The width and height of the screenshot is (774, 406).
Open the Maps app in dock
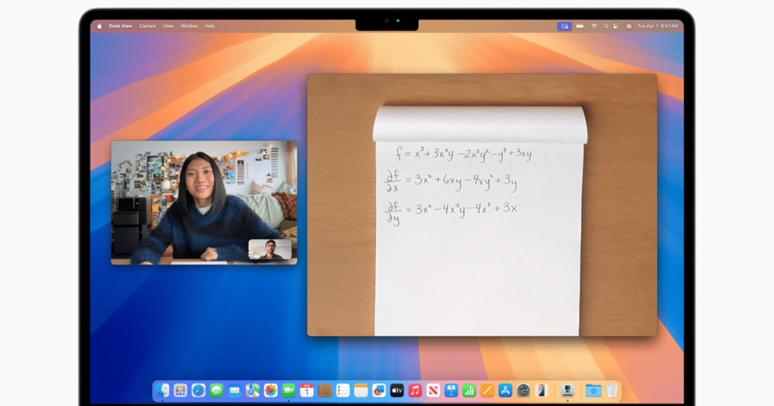252,390
